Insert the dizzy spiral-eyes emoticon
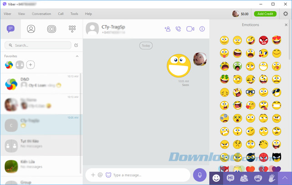Image resolution: width=292 pixels, height=185 pixels. [224, 118]
